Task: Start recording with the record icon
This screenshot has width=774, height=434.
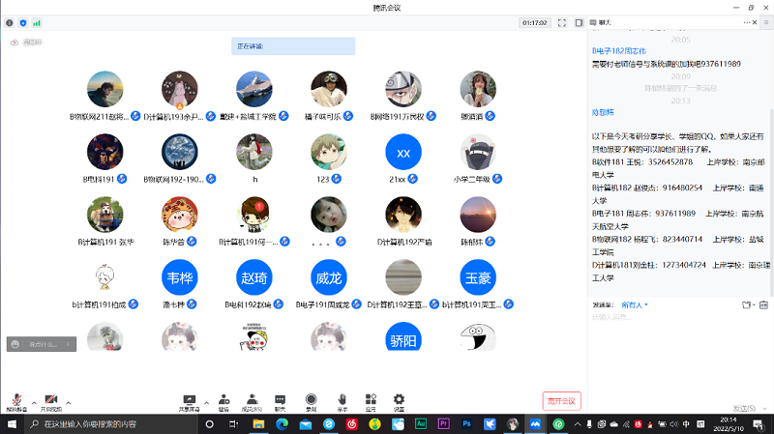Action: (311, 399)
